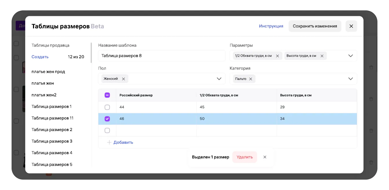The height and width of the screenshot is (190, 389).
Task: Check the row with size 44
Action: 107,107
